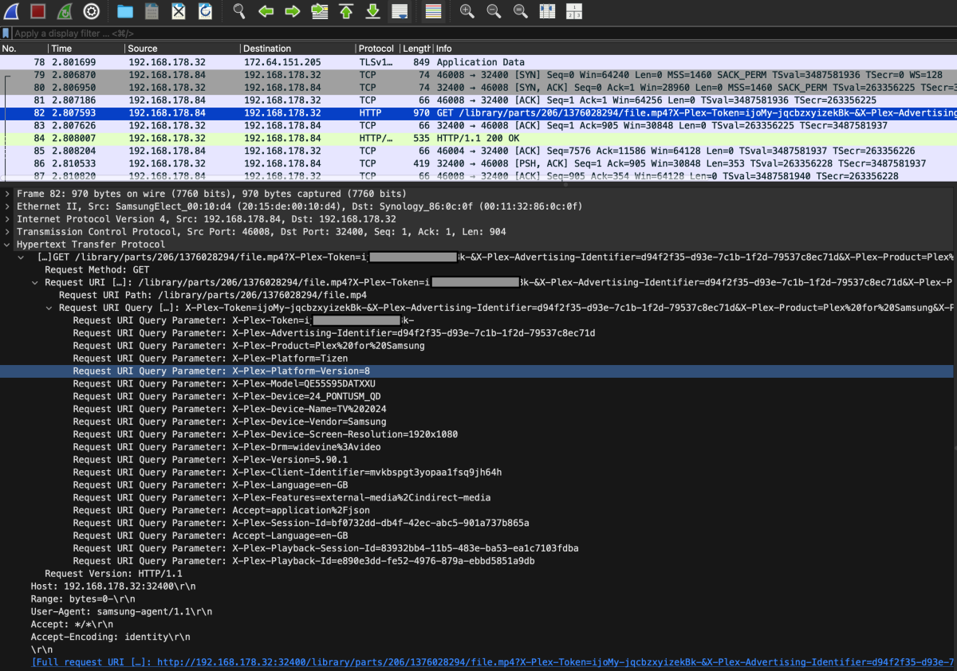Go to a specific packet number

point(320,11)
